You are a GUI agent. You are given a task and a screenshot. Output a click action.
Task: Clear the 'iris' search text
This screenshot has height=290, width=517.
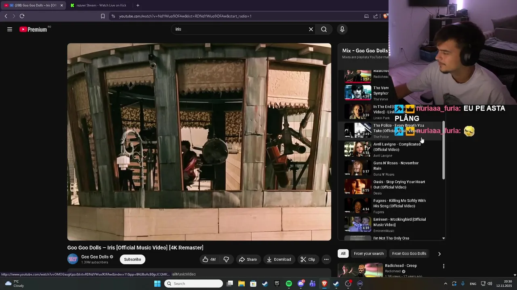311,29
